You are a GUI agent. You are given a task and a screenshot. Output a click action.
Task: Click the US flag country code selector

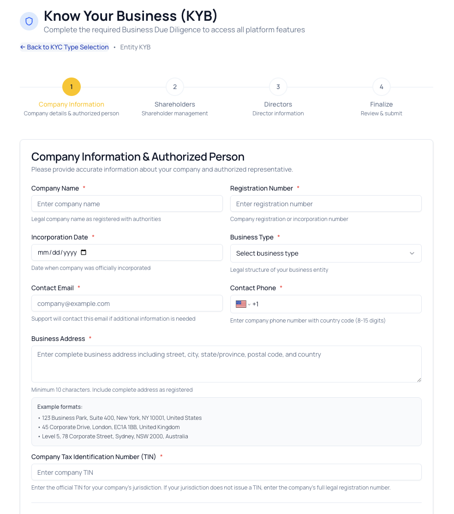(241, 304)
